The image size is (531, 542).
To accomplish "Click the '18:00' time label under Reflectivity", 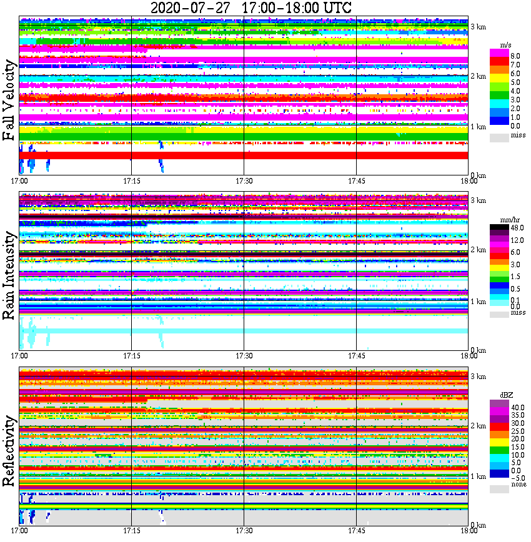I will point(469,531).
